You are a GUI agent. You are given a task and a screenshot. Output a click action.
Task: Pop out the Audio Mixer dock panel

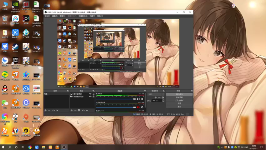(145, 91)
